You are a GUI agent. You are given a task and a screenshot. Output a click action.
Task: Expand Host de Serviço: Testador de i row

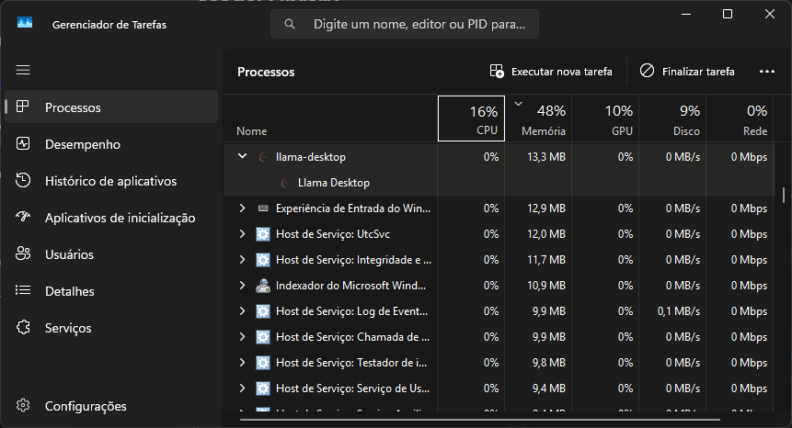click(243, 362)
